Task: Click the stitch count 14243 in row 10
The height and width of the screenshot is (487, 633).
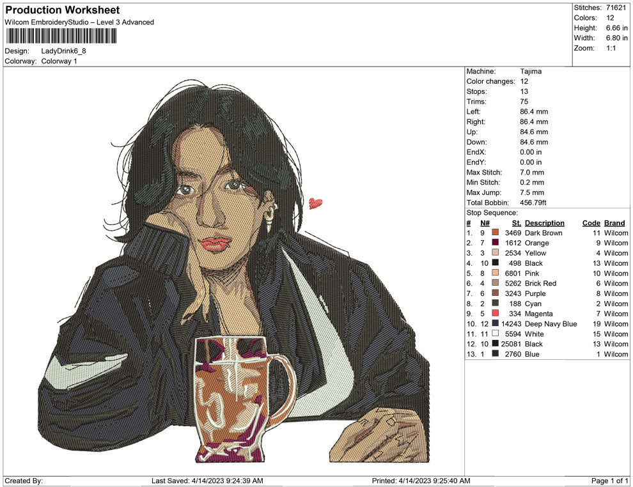Action: tap(512, 323)
